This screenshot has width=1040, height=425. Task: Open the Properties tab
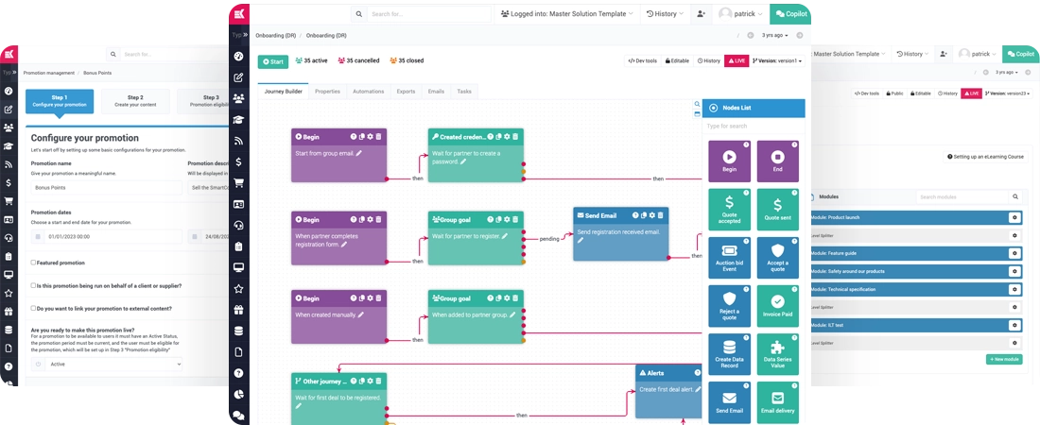pos(327,92)
